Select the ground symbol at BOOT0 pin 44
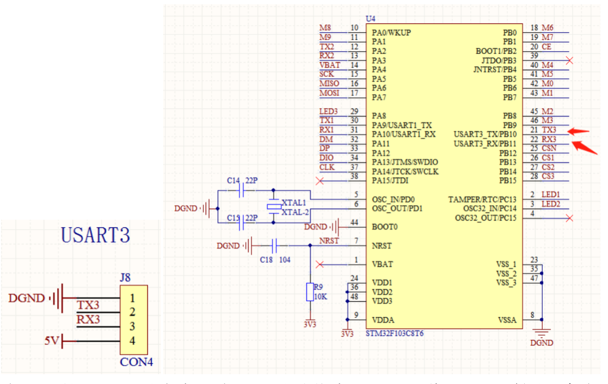608x384 pixels. [x=335, y=226]
